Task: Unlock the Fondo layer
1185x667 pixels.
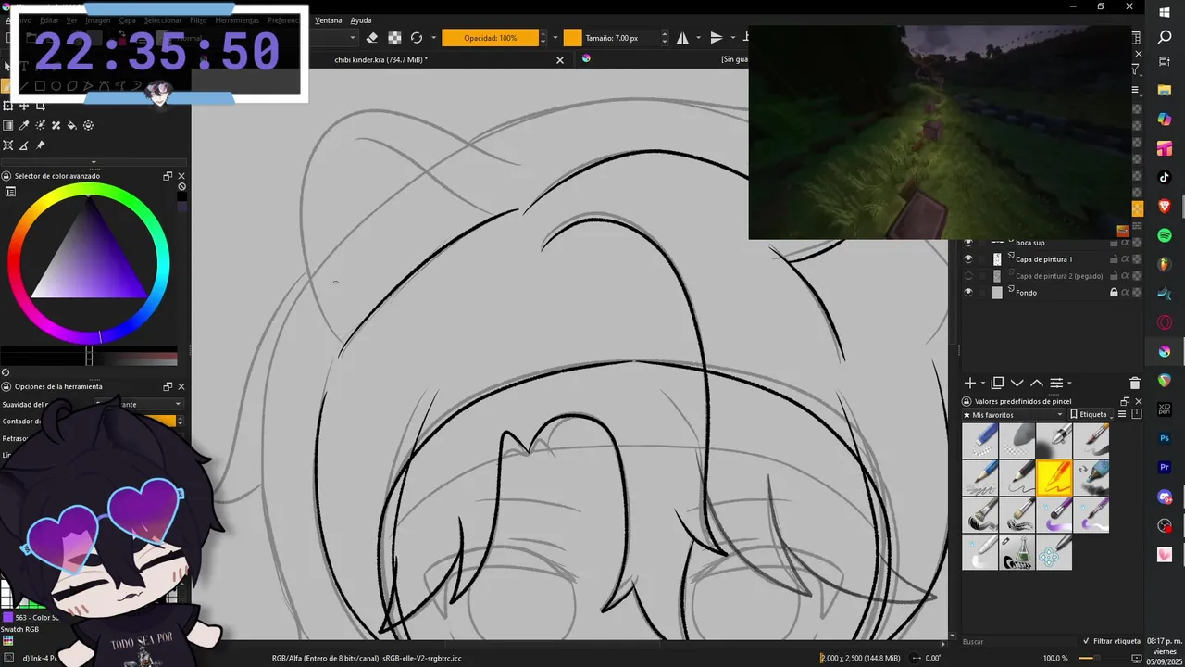Action: tap(1114, 293)
